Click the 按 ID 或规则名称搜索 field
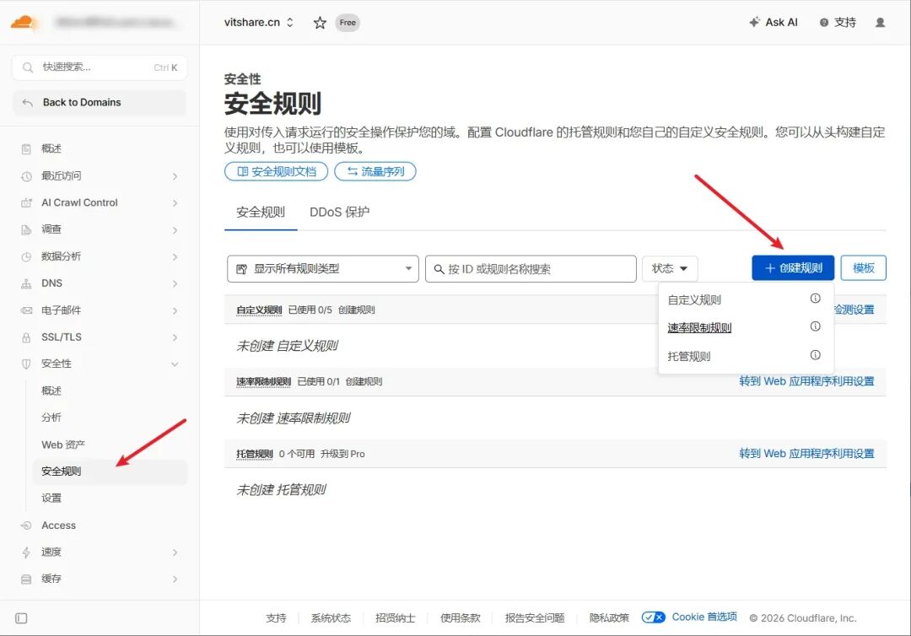Viewport: 911px width, 636px height. [531, 269]
